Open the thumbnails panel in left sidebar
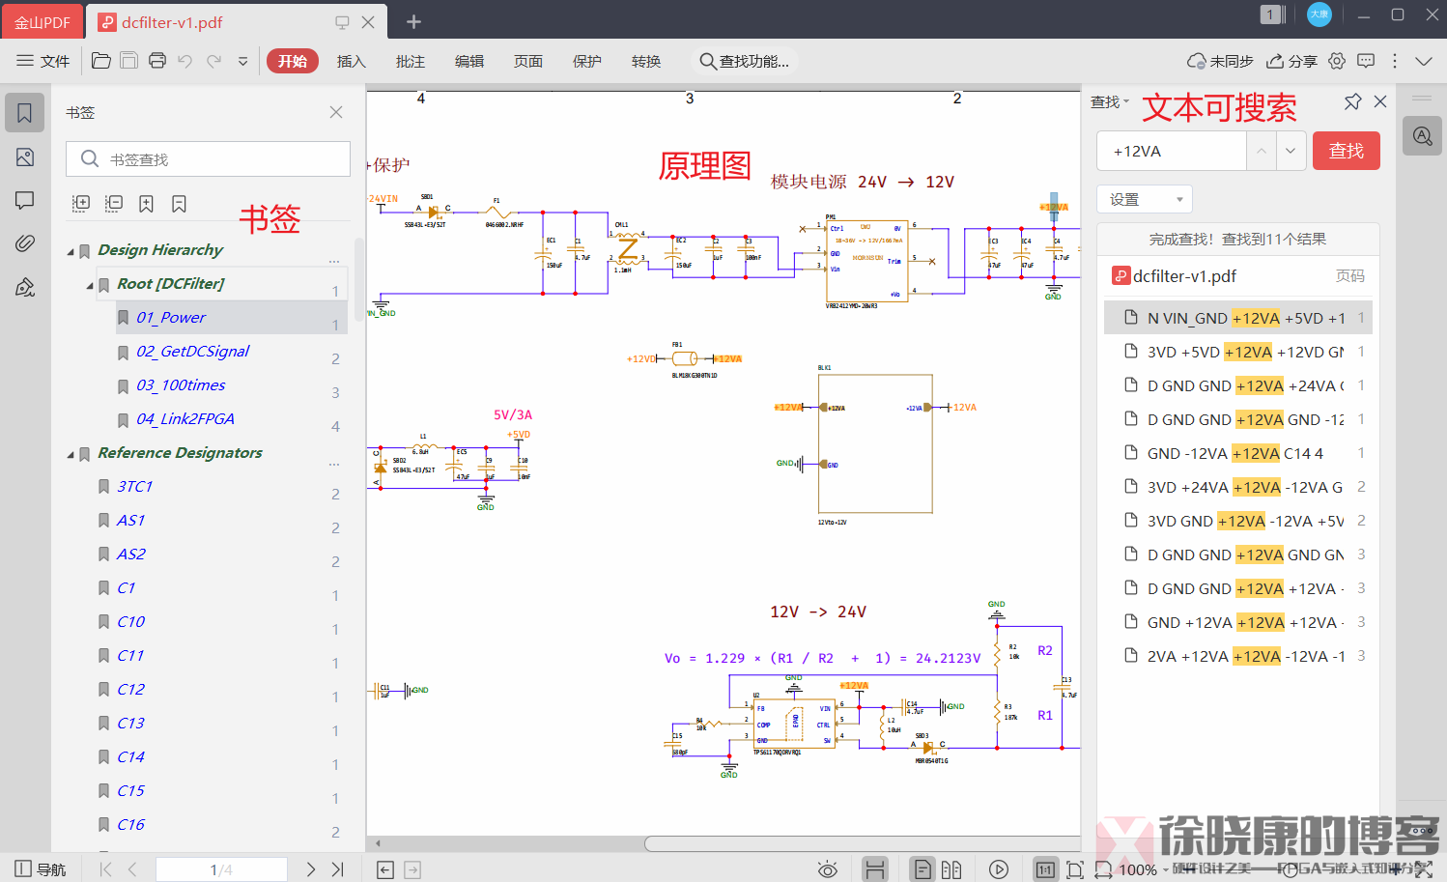Screen dimensions: 1447x882 25,157
